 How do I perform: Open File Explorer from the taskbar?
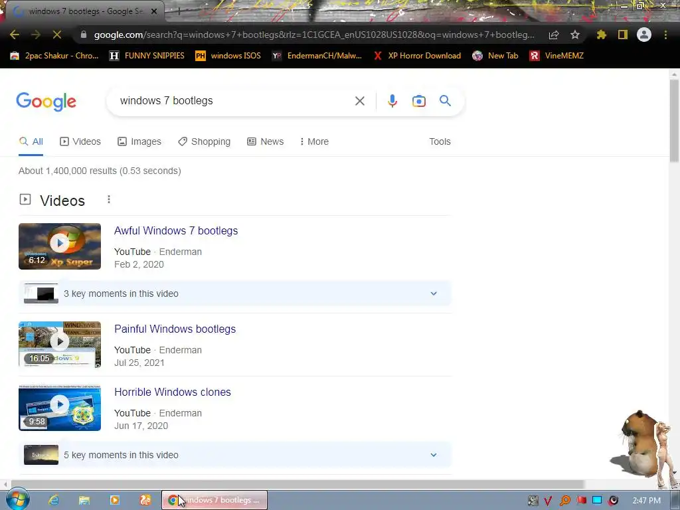coord(84,500)
